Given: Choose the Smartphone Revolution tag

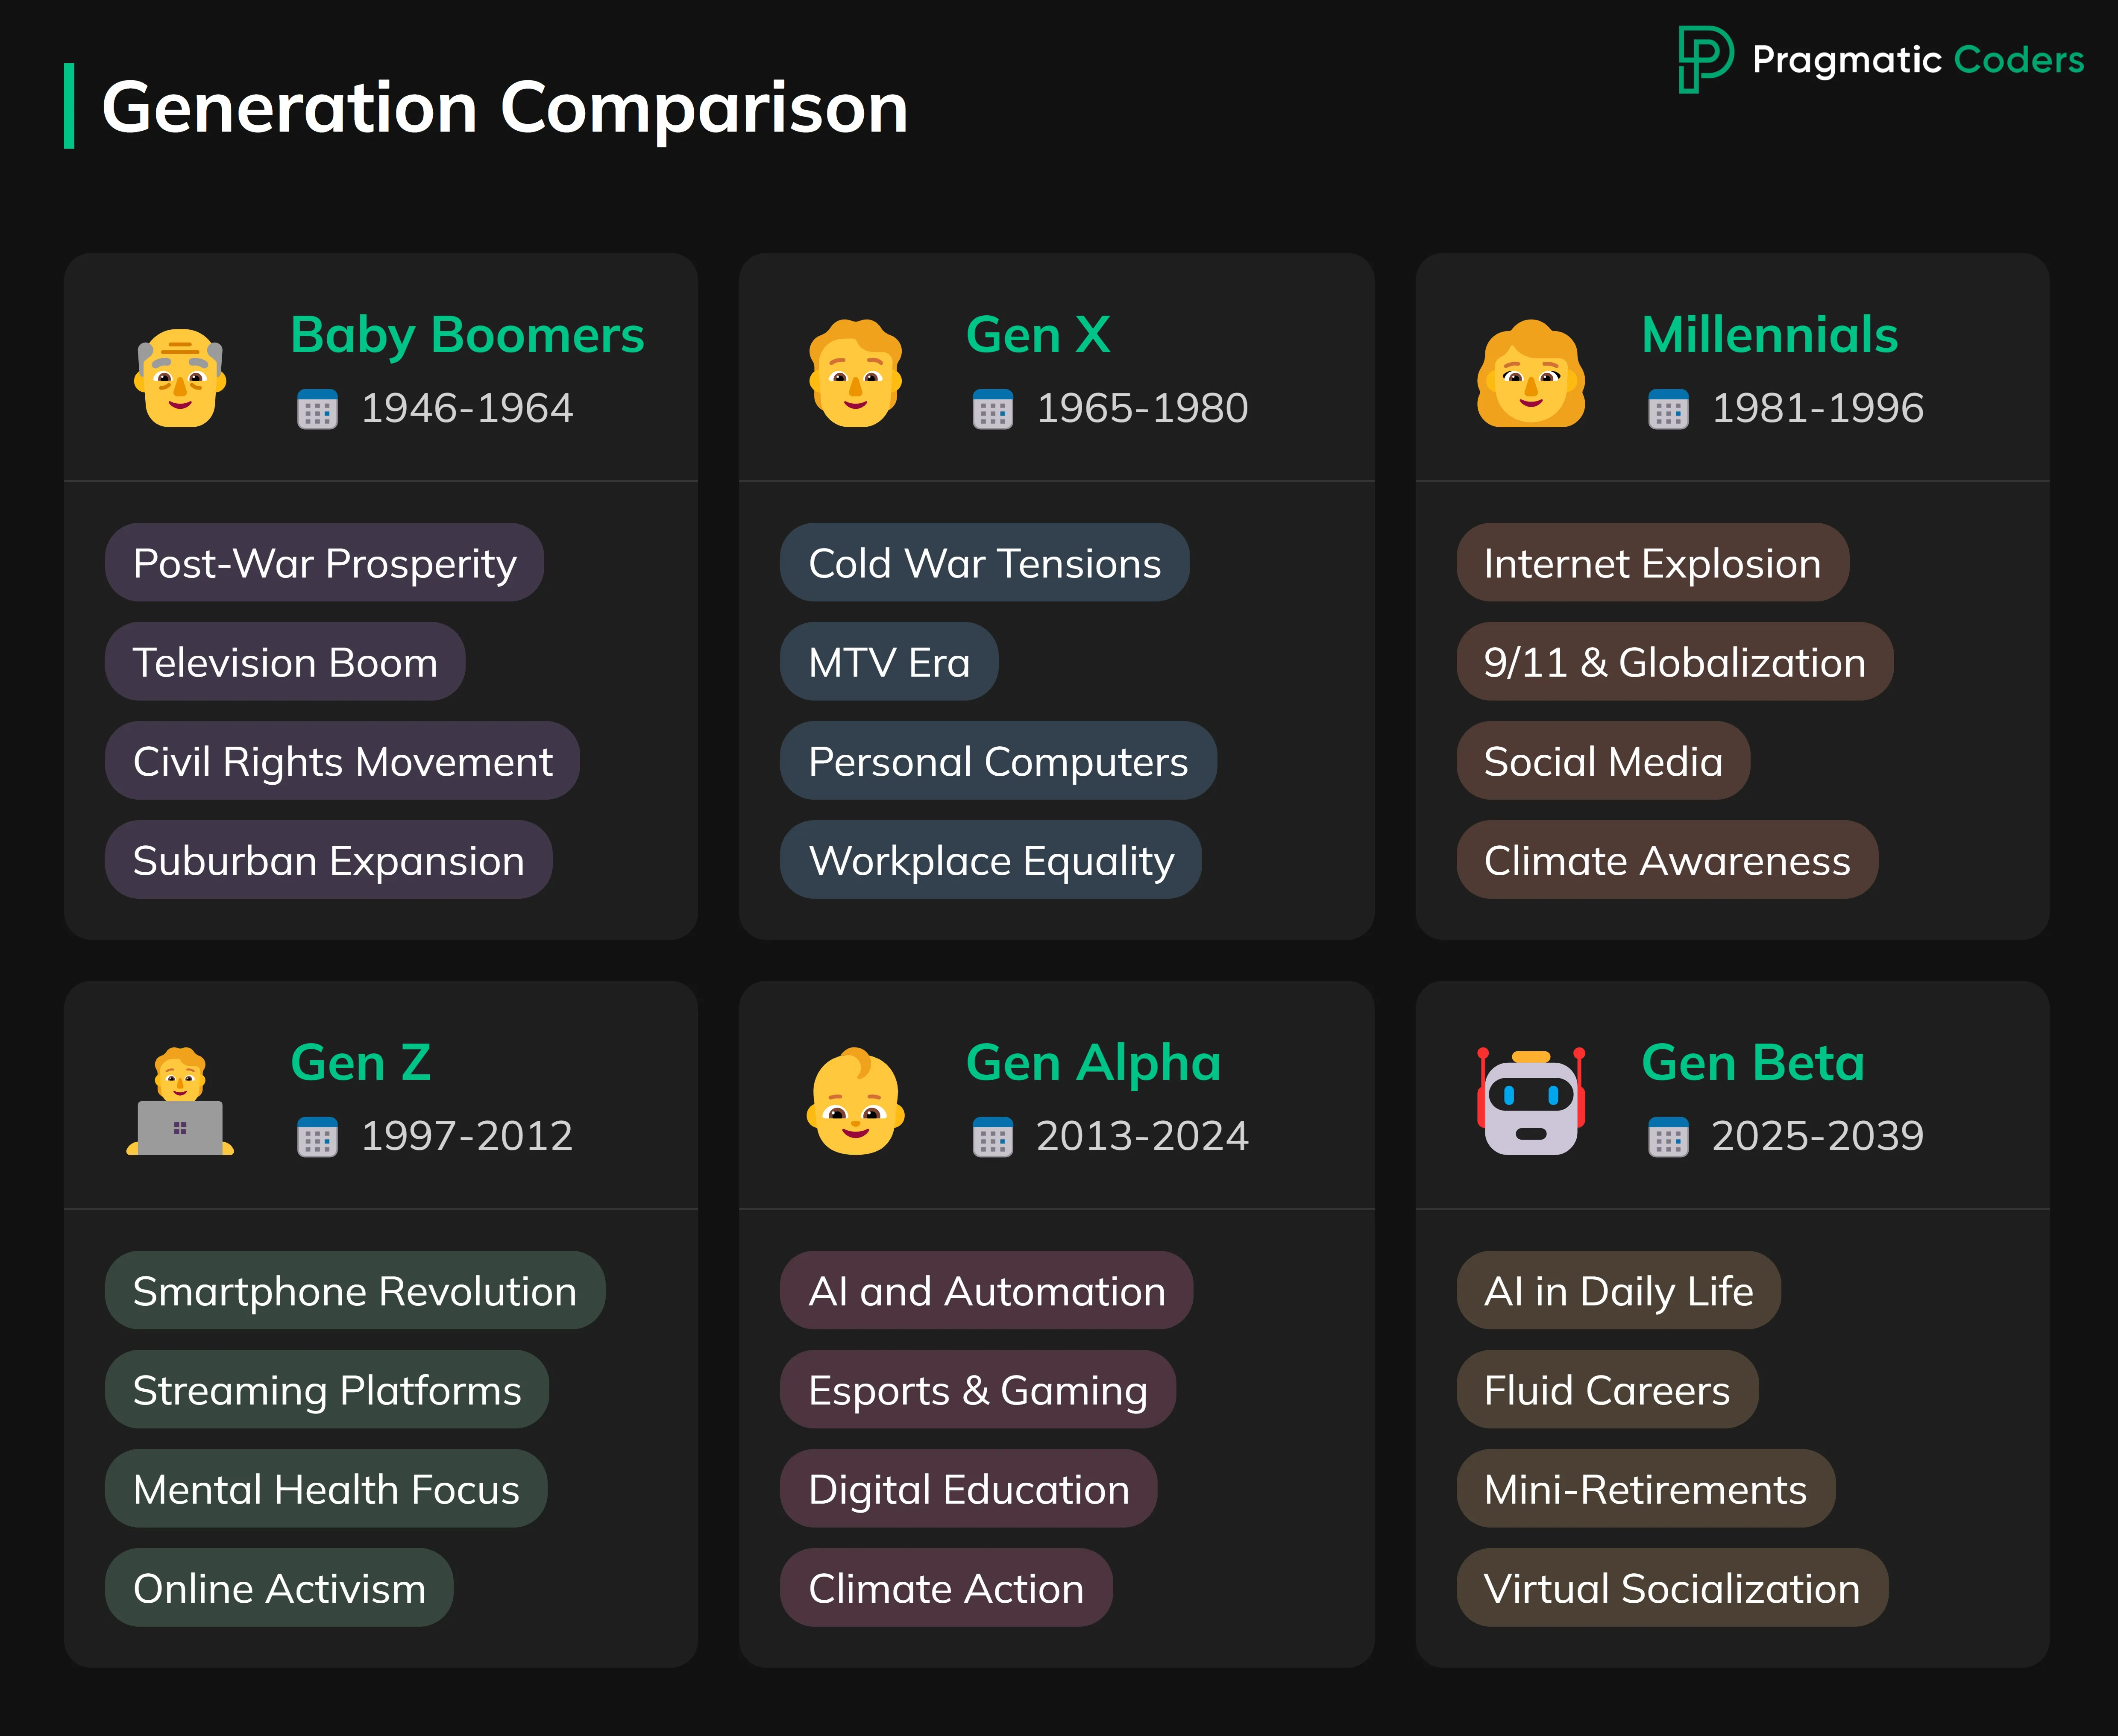Looking at the screenshot, I should (355, 1290).
